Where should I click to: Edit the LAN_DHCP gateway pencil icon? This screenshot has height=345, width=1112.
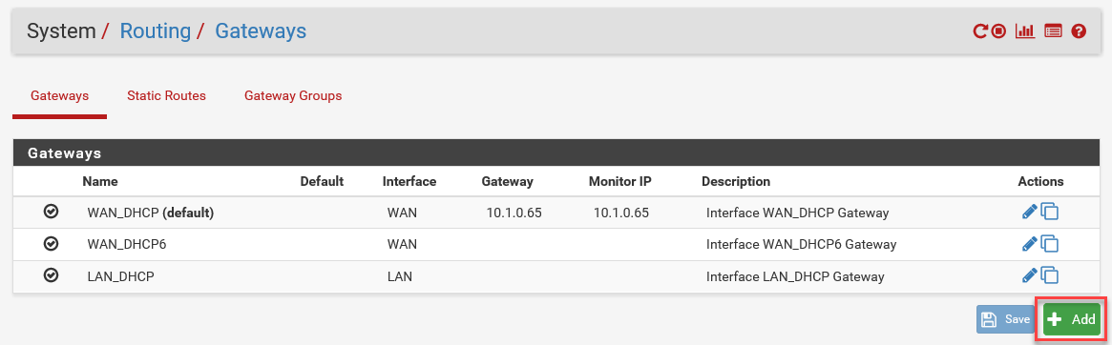point(1029,275)
